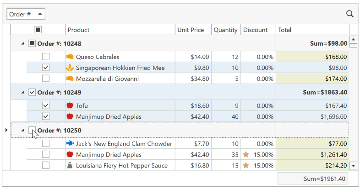Click the scrollbar down arrow
360x189 pixels.
pos(353,165)
